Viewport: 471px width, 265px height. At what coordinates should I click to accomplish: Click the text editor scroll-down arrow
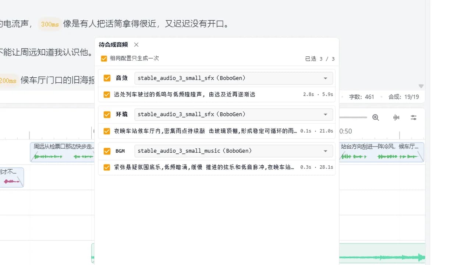(x=421, y=86)
